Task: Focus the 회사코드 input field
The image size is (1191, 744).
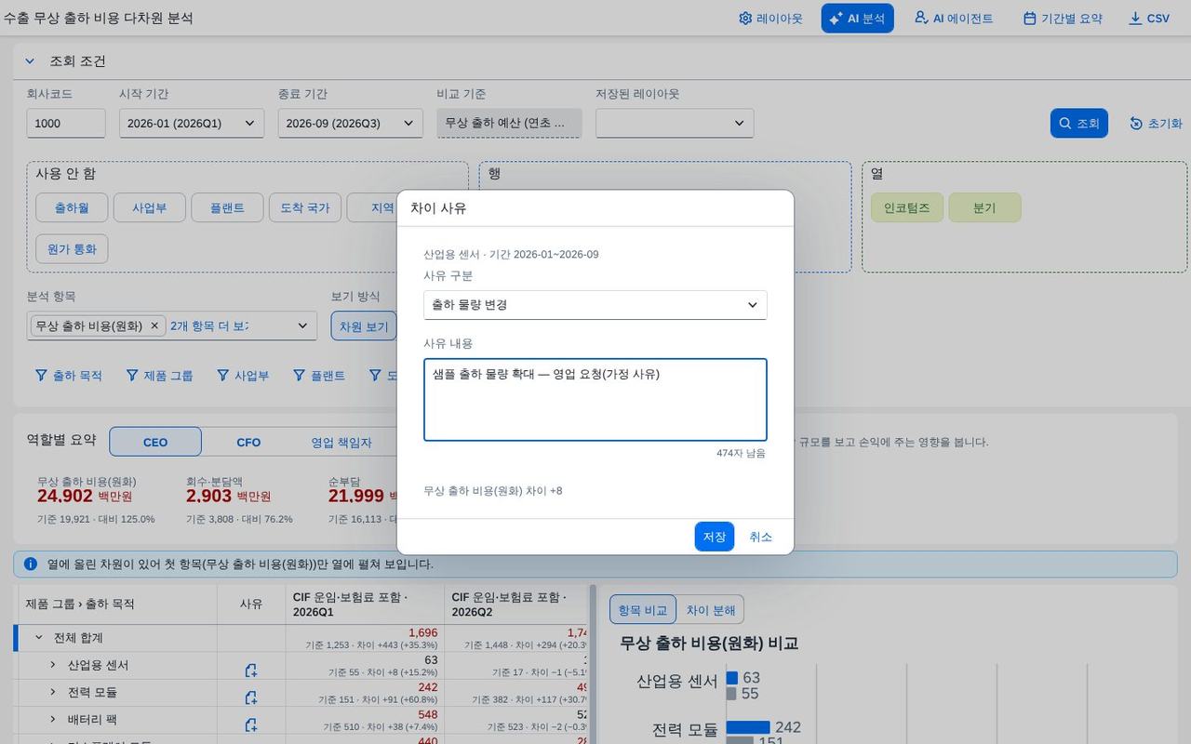Action: [x=66, y=123]
